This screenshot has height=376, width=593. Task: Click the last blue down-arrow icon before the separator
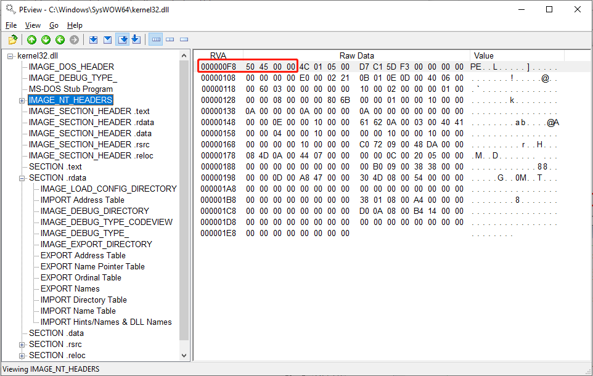tap(136, 40)
